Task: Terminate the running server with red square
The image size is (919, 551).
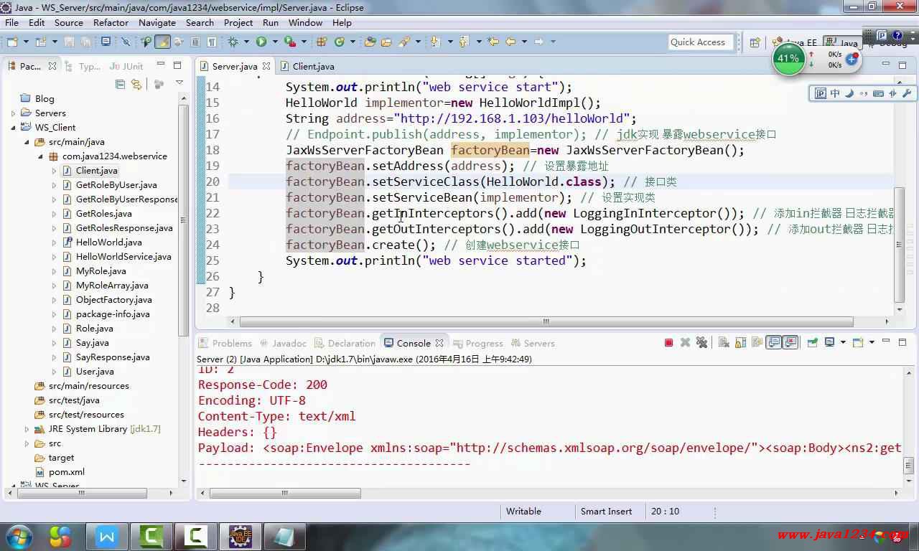Action: 668,343
